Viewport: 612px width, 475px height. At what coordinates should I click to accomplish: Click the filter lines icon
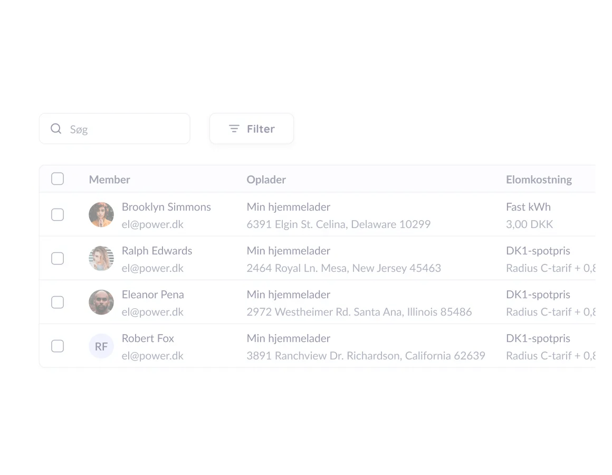point(234,129)
